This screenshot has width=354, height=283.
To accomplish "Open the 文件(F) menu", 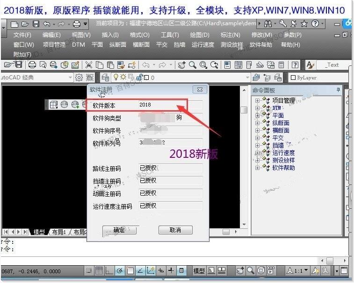I will point(22,35).
